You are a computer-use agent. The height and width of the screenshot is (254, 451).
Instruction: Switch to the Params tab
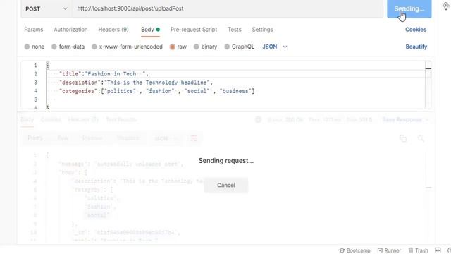coord(34,30)
